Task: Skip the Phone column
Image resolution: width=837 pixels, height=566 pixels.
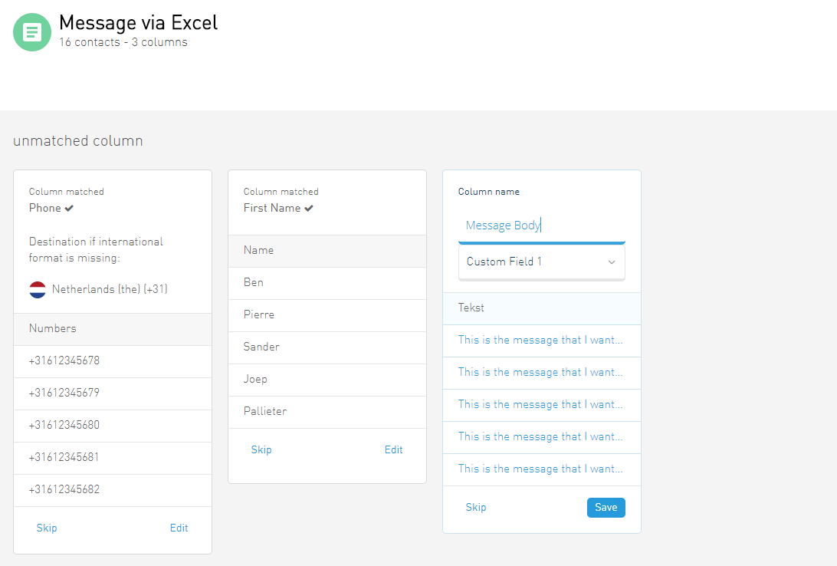Action: 47,528
